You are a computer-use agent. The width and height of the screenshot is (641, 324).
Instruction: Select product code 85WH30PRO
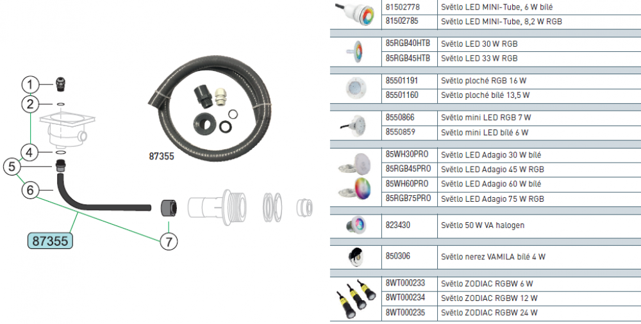[407, 154]
